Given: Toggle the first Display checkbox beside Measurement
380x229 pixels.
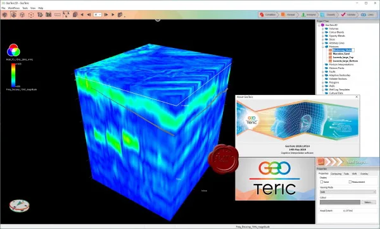Looking at the screenshot, I should [x=322, y=182].
